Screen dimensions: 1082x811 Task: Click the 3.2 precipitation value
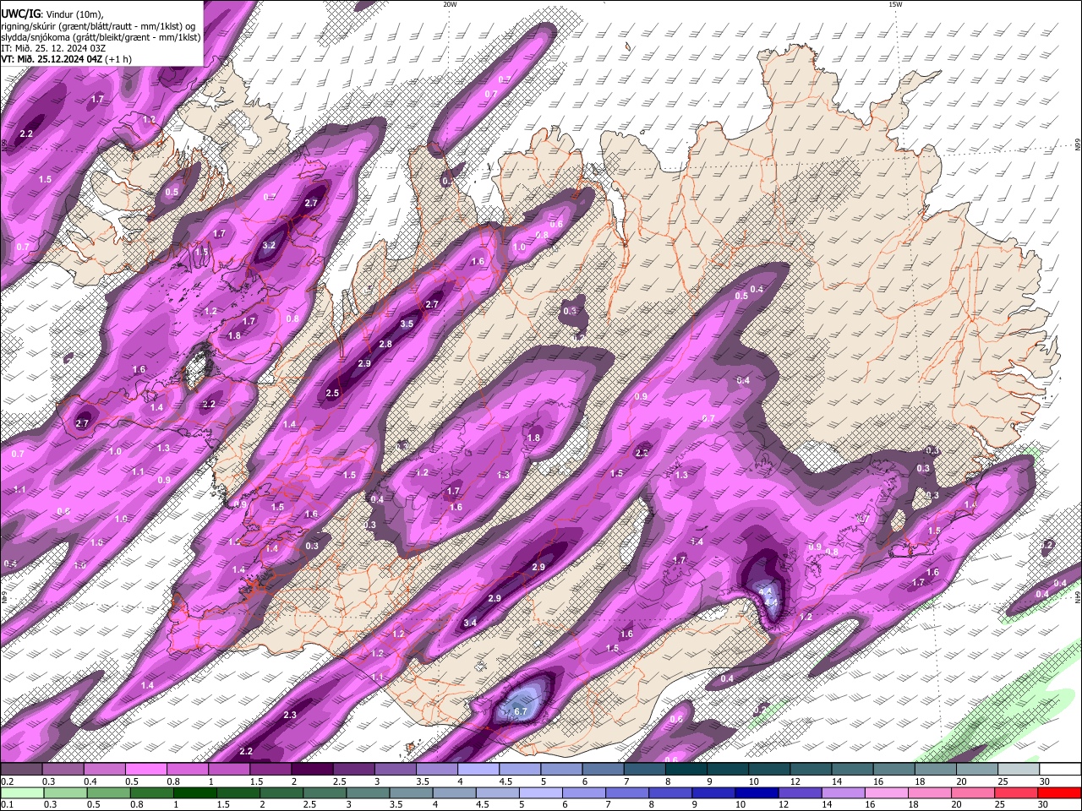point(270,246)
